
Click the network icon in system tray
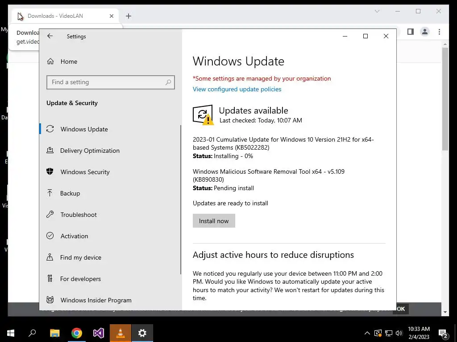pyautogui.click(x=389, y=333)
